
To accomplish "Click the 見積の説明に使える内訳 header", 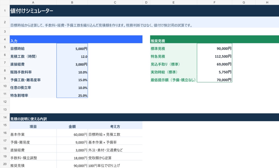I will click(x=144, y=117).
